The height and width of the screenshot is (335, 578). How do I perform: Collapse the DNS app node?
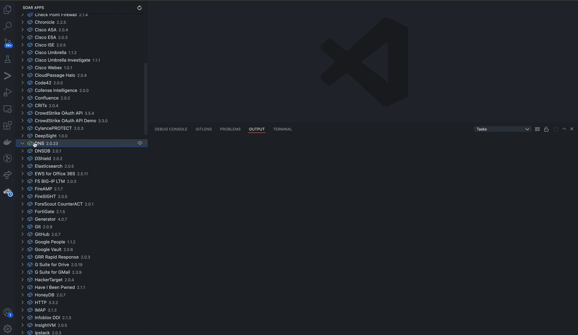click(22, 143)
